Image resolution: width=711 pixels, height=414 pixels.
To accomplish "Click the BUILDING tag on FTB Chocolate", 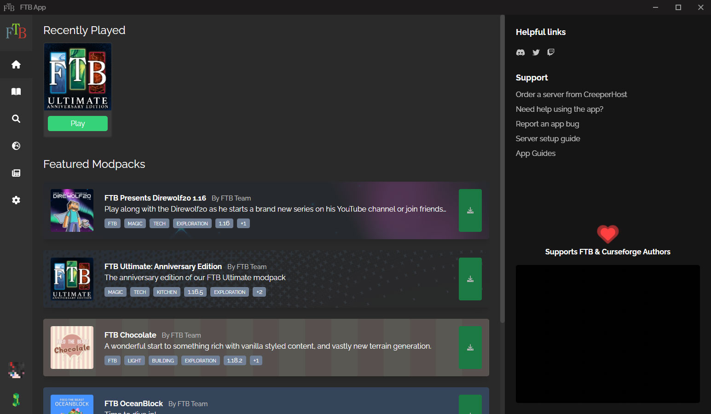I will [163, 361].
